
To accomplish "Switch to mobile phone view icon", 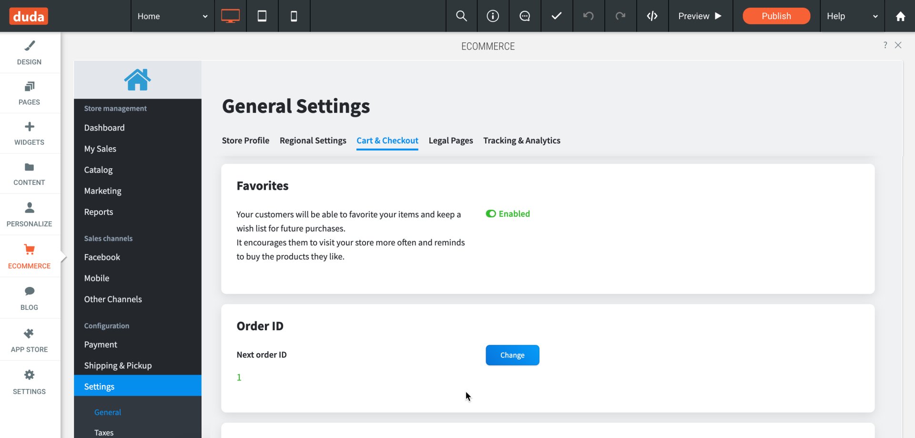I will 294,16.
